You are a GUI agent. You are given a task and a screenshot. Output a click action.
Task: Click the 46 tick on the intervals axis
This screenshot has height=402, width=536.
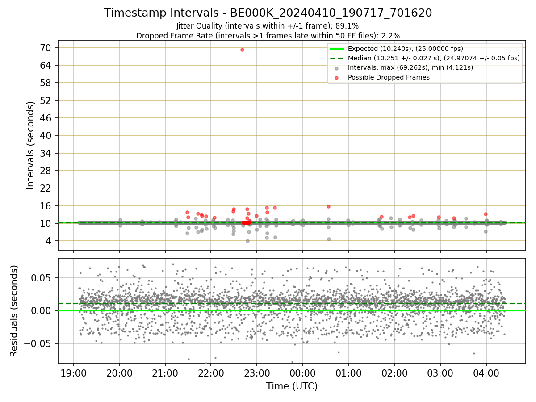point(46,118)
